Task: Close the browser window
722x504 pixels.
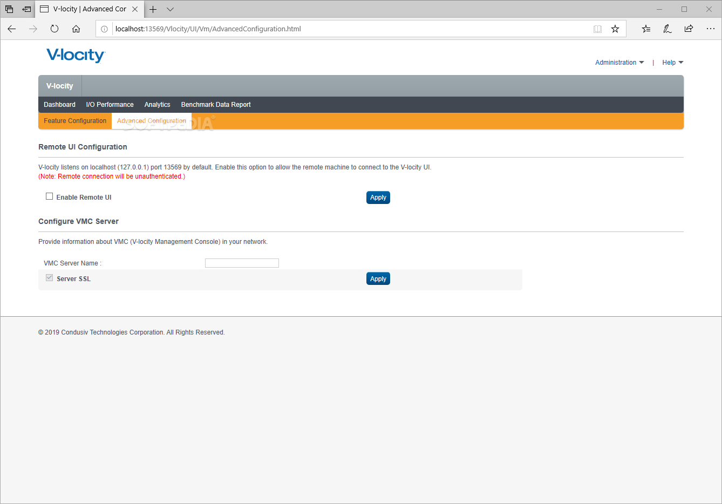Action: click(709, 9)
